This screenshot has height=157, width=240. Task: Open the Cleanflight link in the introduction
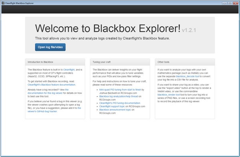coord(69,70)
